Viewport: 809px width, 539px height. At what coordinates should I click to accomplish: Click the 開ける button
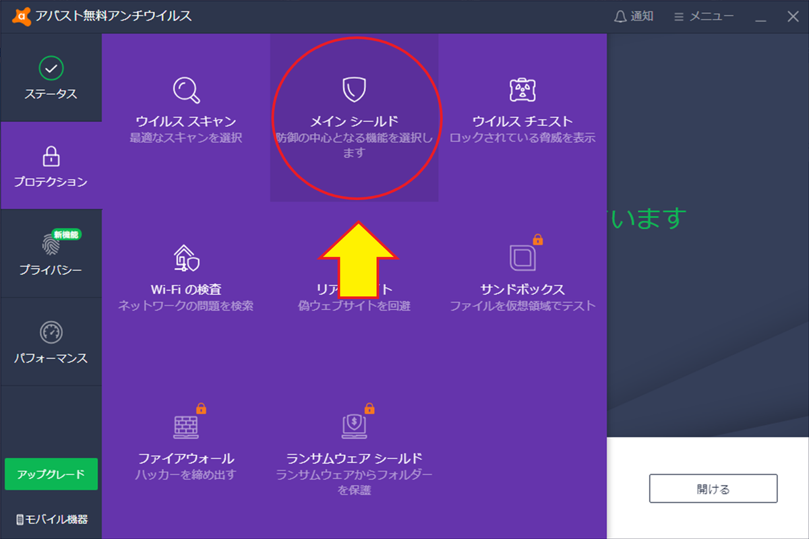713,488
